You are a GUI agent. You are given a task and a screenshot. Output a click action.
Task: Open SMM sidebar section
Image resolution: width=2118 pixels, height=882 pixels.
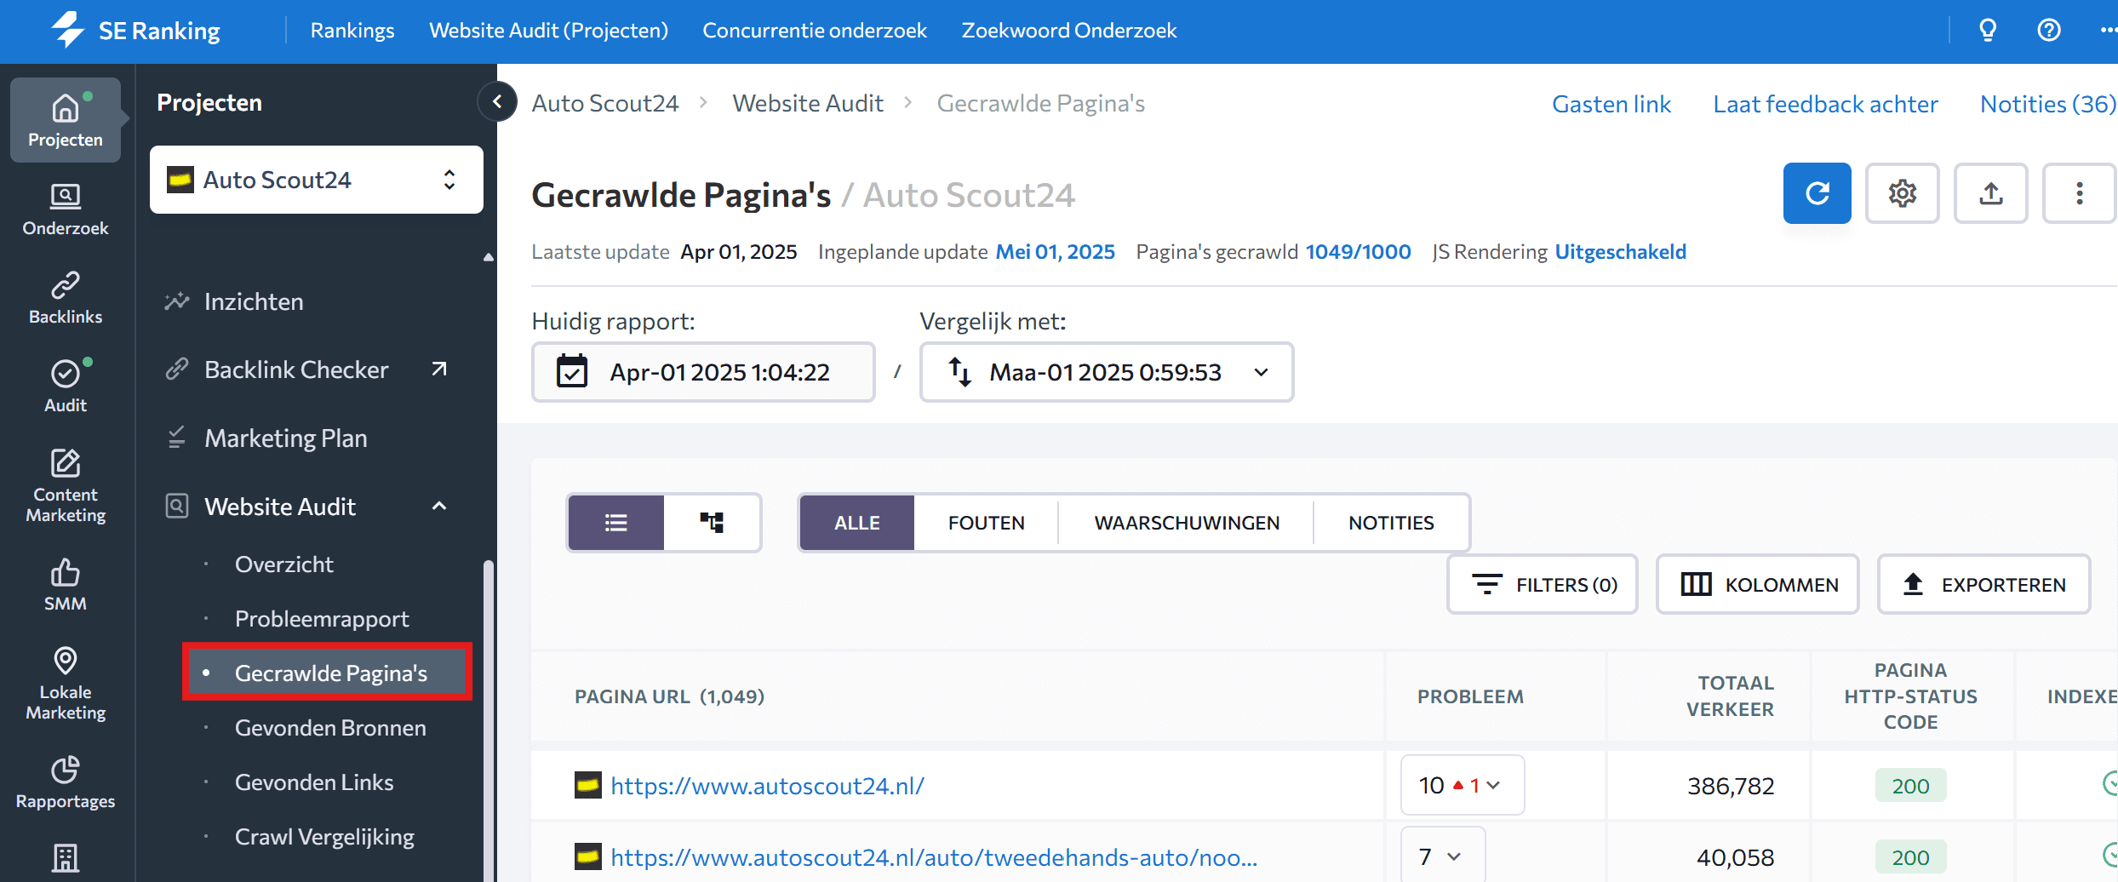coord(66,585)
